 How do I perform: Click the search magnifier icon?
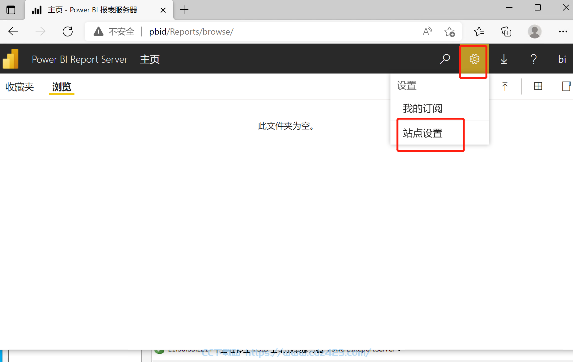click(445, 59)
